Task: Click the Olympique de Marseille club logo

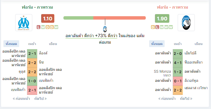Action: (x=24, y=22)
